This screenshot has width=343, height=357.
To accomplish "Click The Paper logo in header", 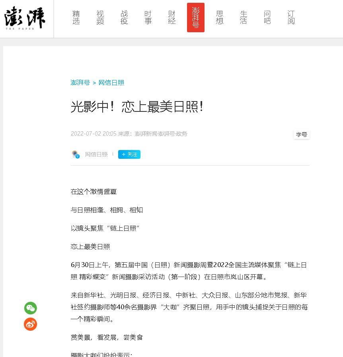I will [25, 18].
